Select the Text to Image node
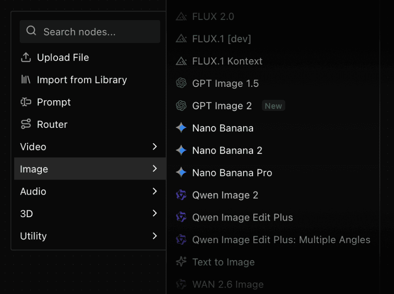This screenshot has height=294, width=394. (223, 262)
